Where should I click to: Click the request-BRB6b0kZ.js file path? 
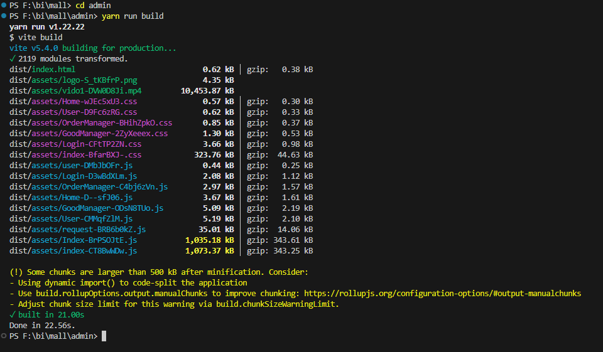(77, 230)
